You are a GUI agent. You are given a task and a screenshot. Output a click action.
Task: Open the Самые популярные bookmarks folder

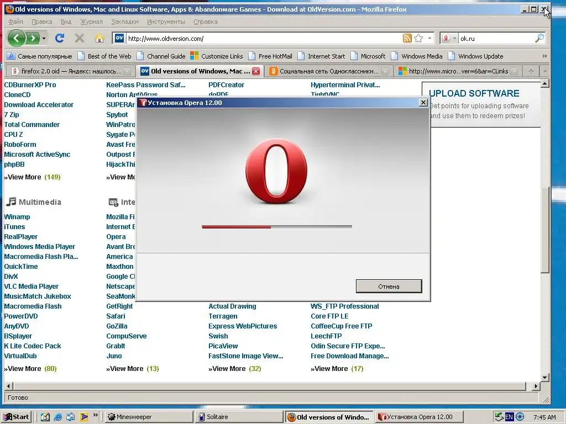click(x=40, y=56)
